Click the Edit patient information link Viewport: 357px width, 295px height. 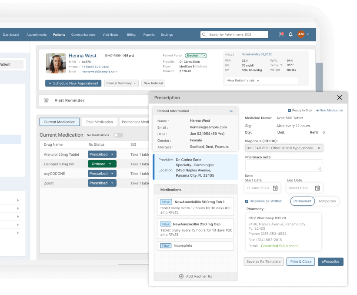click(x=231, y=111)
